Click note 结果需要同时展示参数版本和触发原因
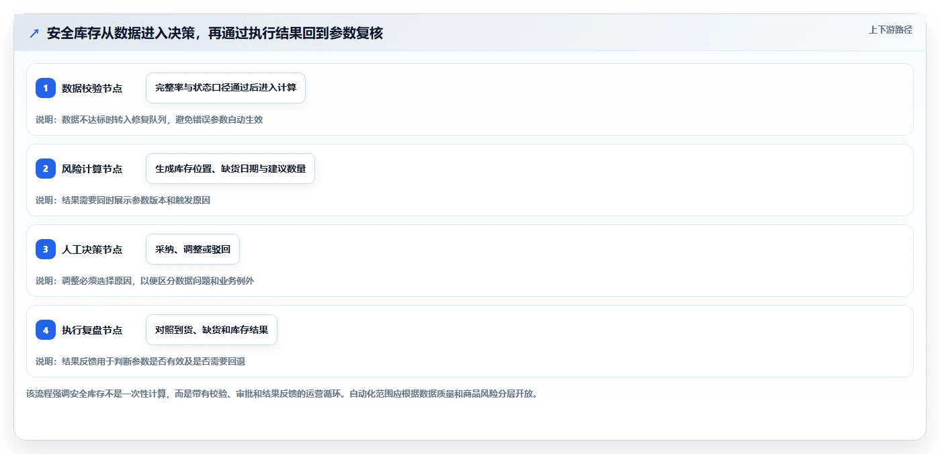 click(x=123, y=200)
